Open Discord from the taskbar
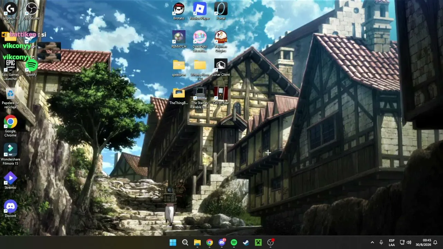This screenshot has width=443, height=249. click(x=222, y=242)
